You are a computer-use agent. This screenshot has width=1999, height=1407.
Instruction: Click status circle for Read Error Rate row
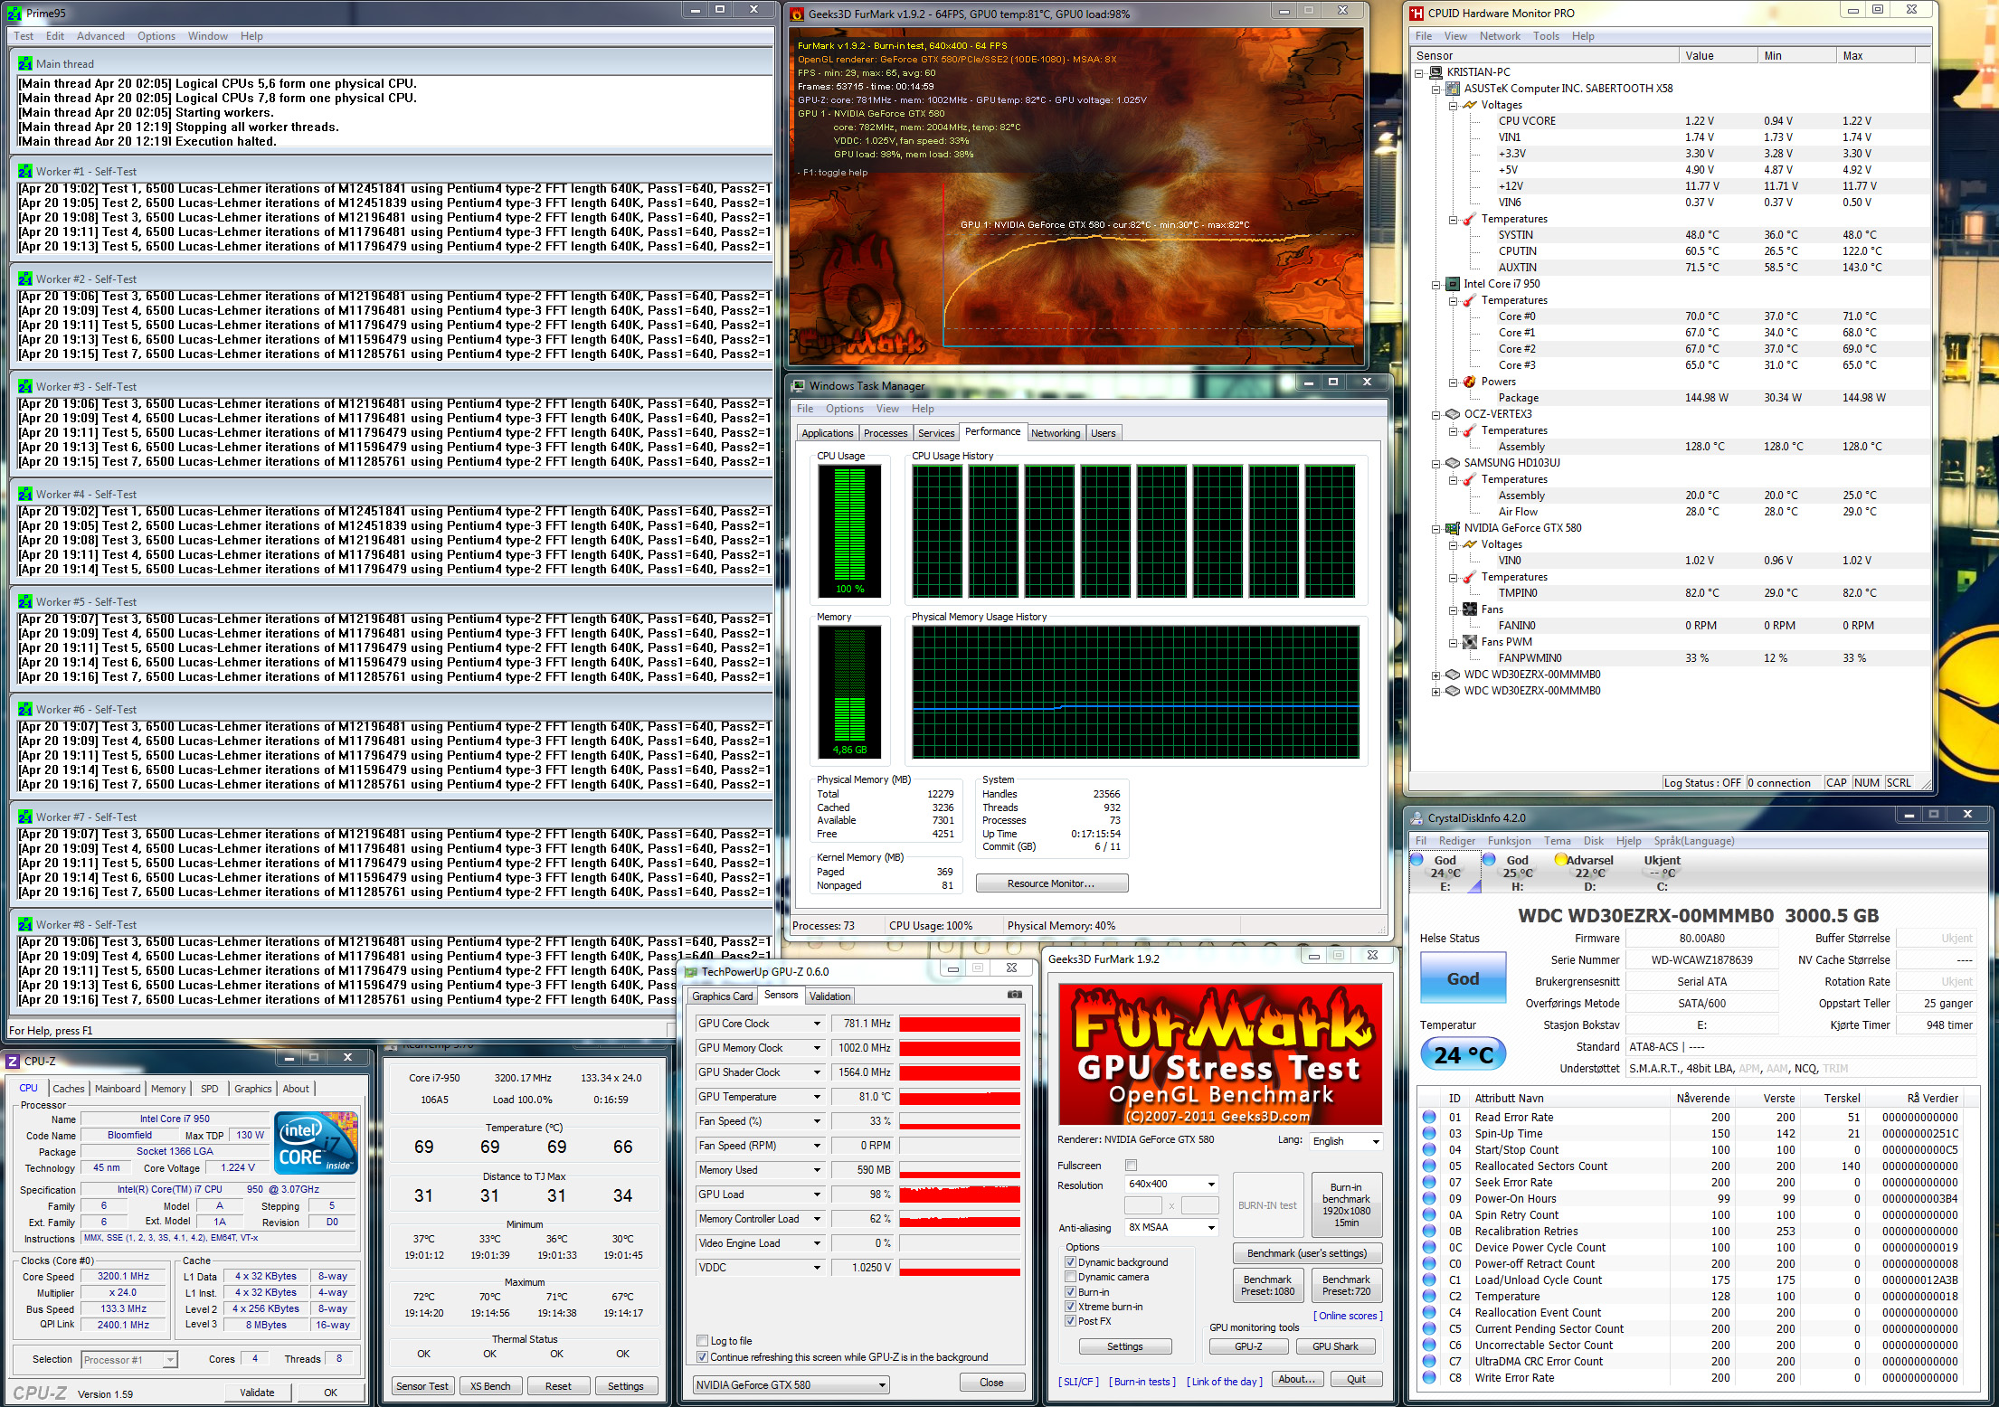tap(1429, 1118)
